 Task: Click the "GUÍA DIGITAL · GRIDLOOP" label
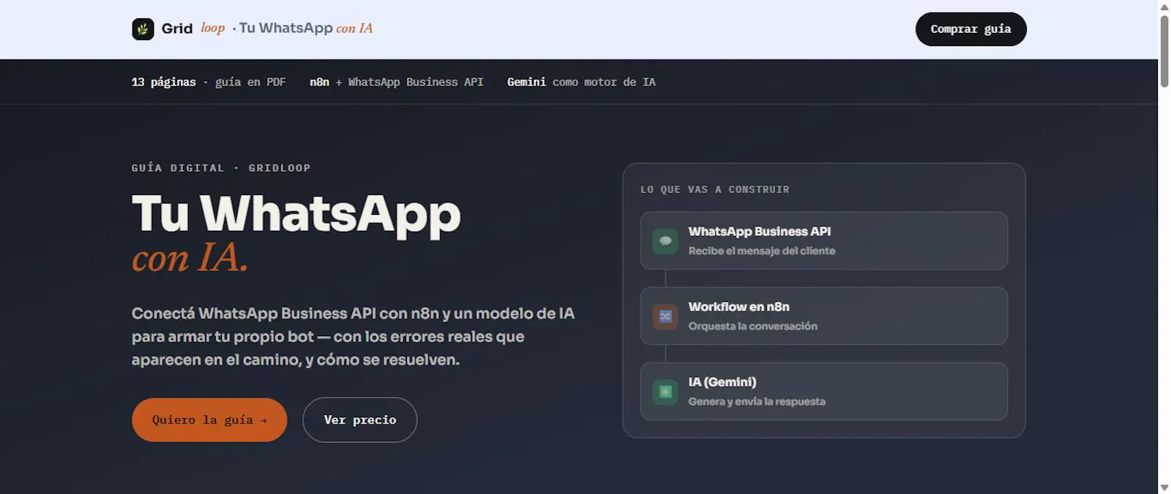[221, 168]
